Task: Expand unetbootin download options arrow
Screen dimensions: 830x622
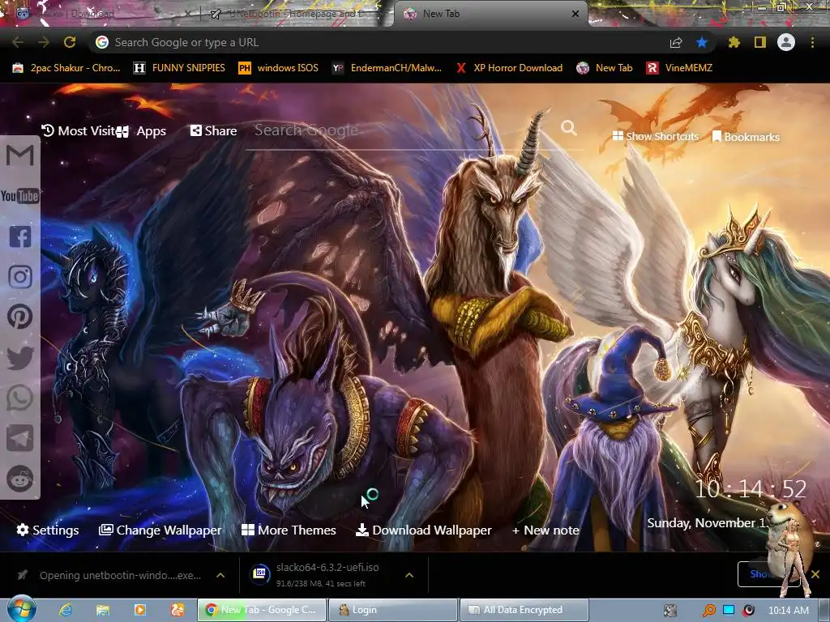Action: pyautogui.click(x=220, y=576)
